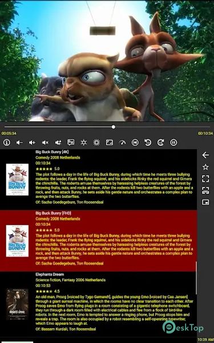Select the Big Buck Bunny [FHD] title

pyautogui.click(x=53, y=213)
